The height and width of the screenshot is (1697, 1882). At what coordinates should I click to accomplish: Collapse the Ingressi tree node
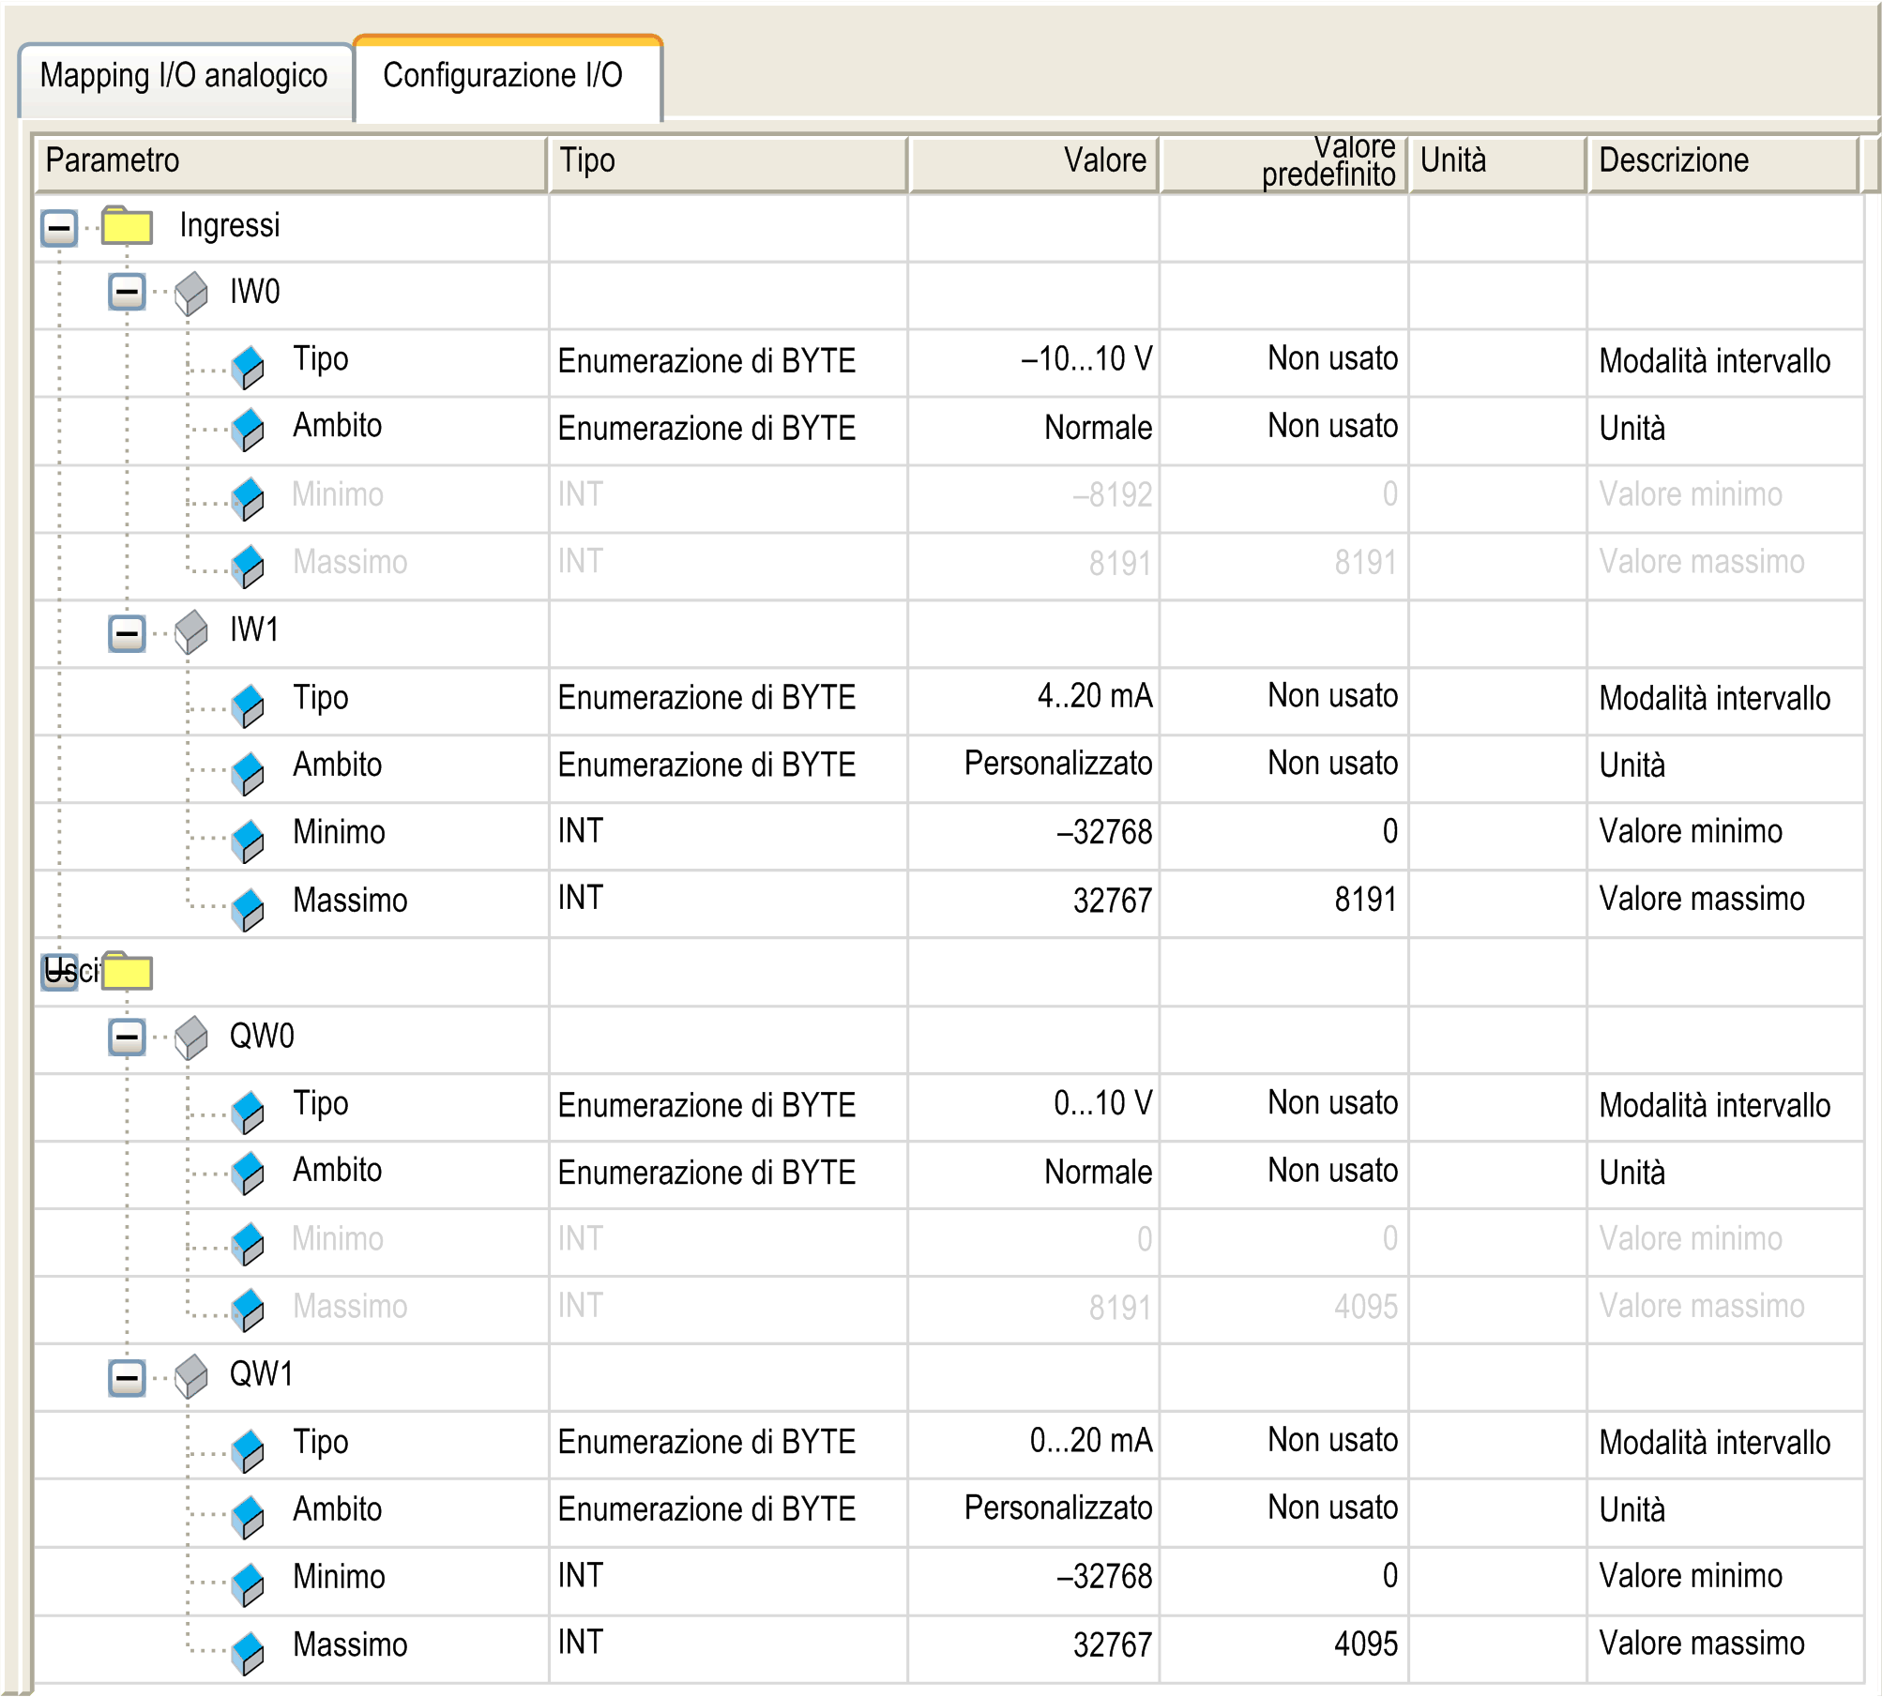click(59, 227)
